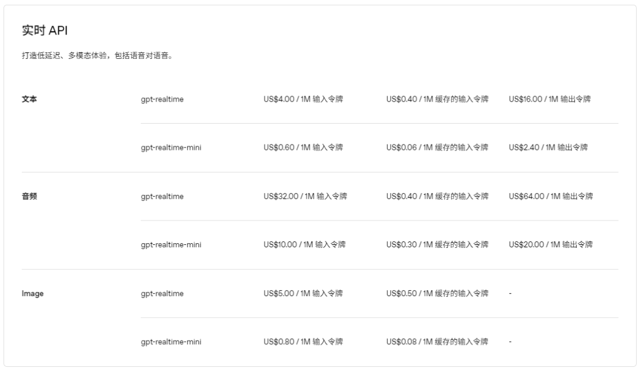
Task: Click the US$32.00 / 1M audio input price
Action: point(306,196)
